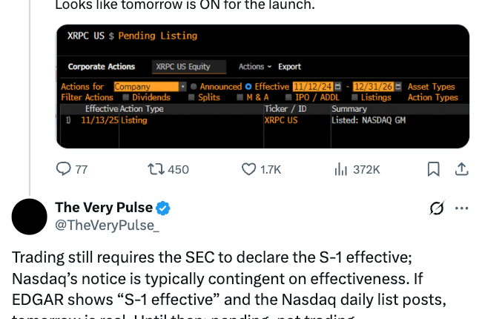This screenshot has width=482, height=319.
Task: Expand the Actions menu dropdown
Action: [x=255, y=67]
